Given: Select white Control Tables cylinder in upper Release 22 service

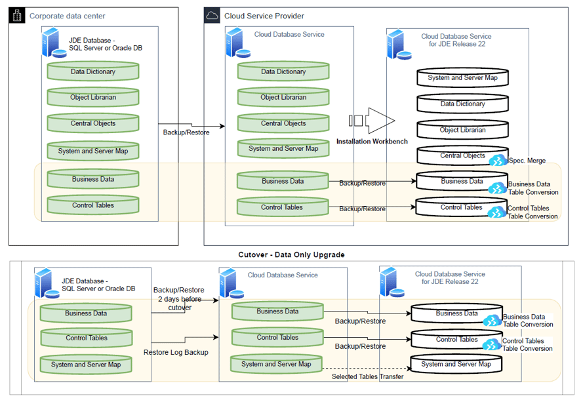Looking at the screenshot, I should click(461, 207).
